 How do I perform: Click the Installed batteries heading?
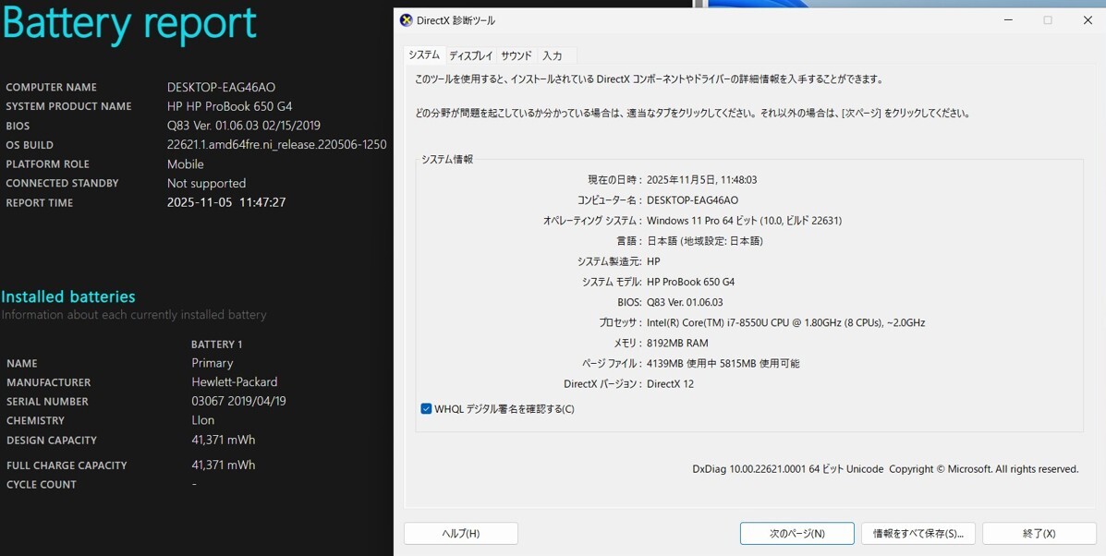[68, 296]
